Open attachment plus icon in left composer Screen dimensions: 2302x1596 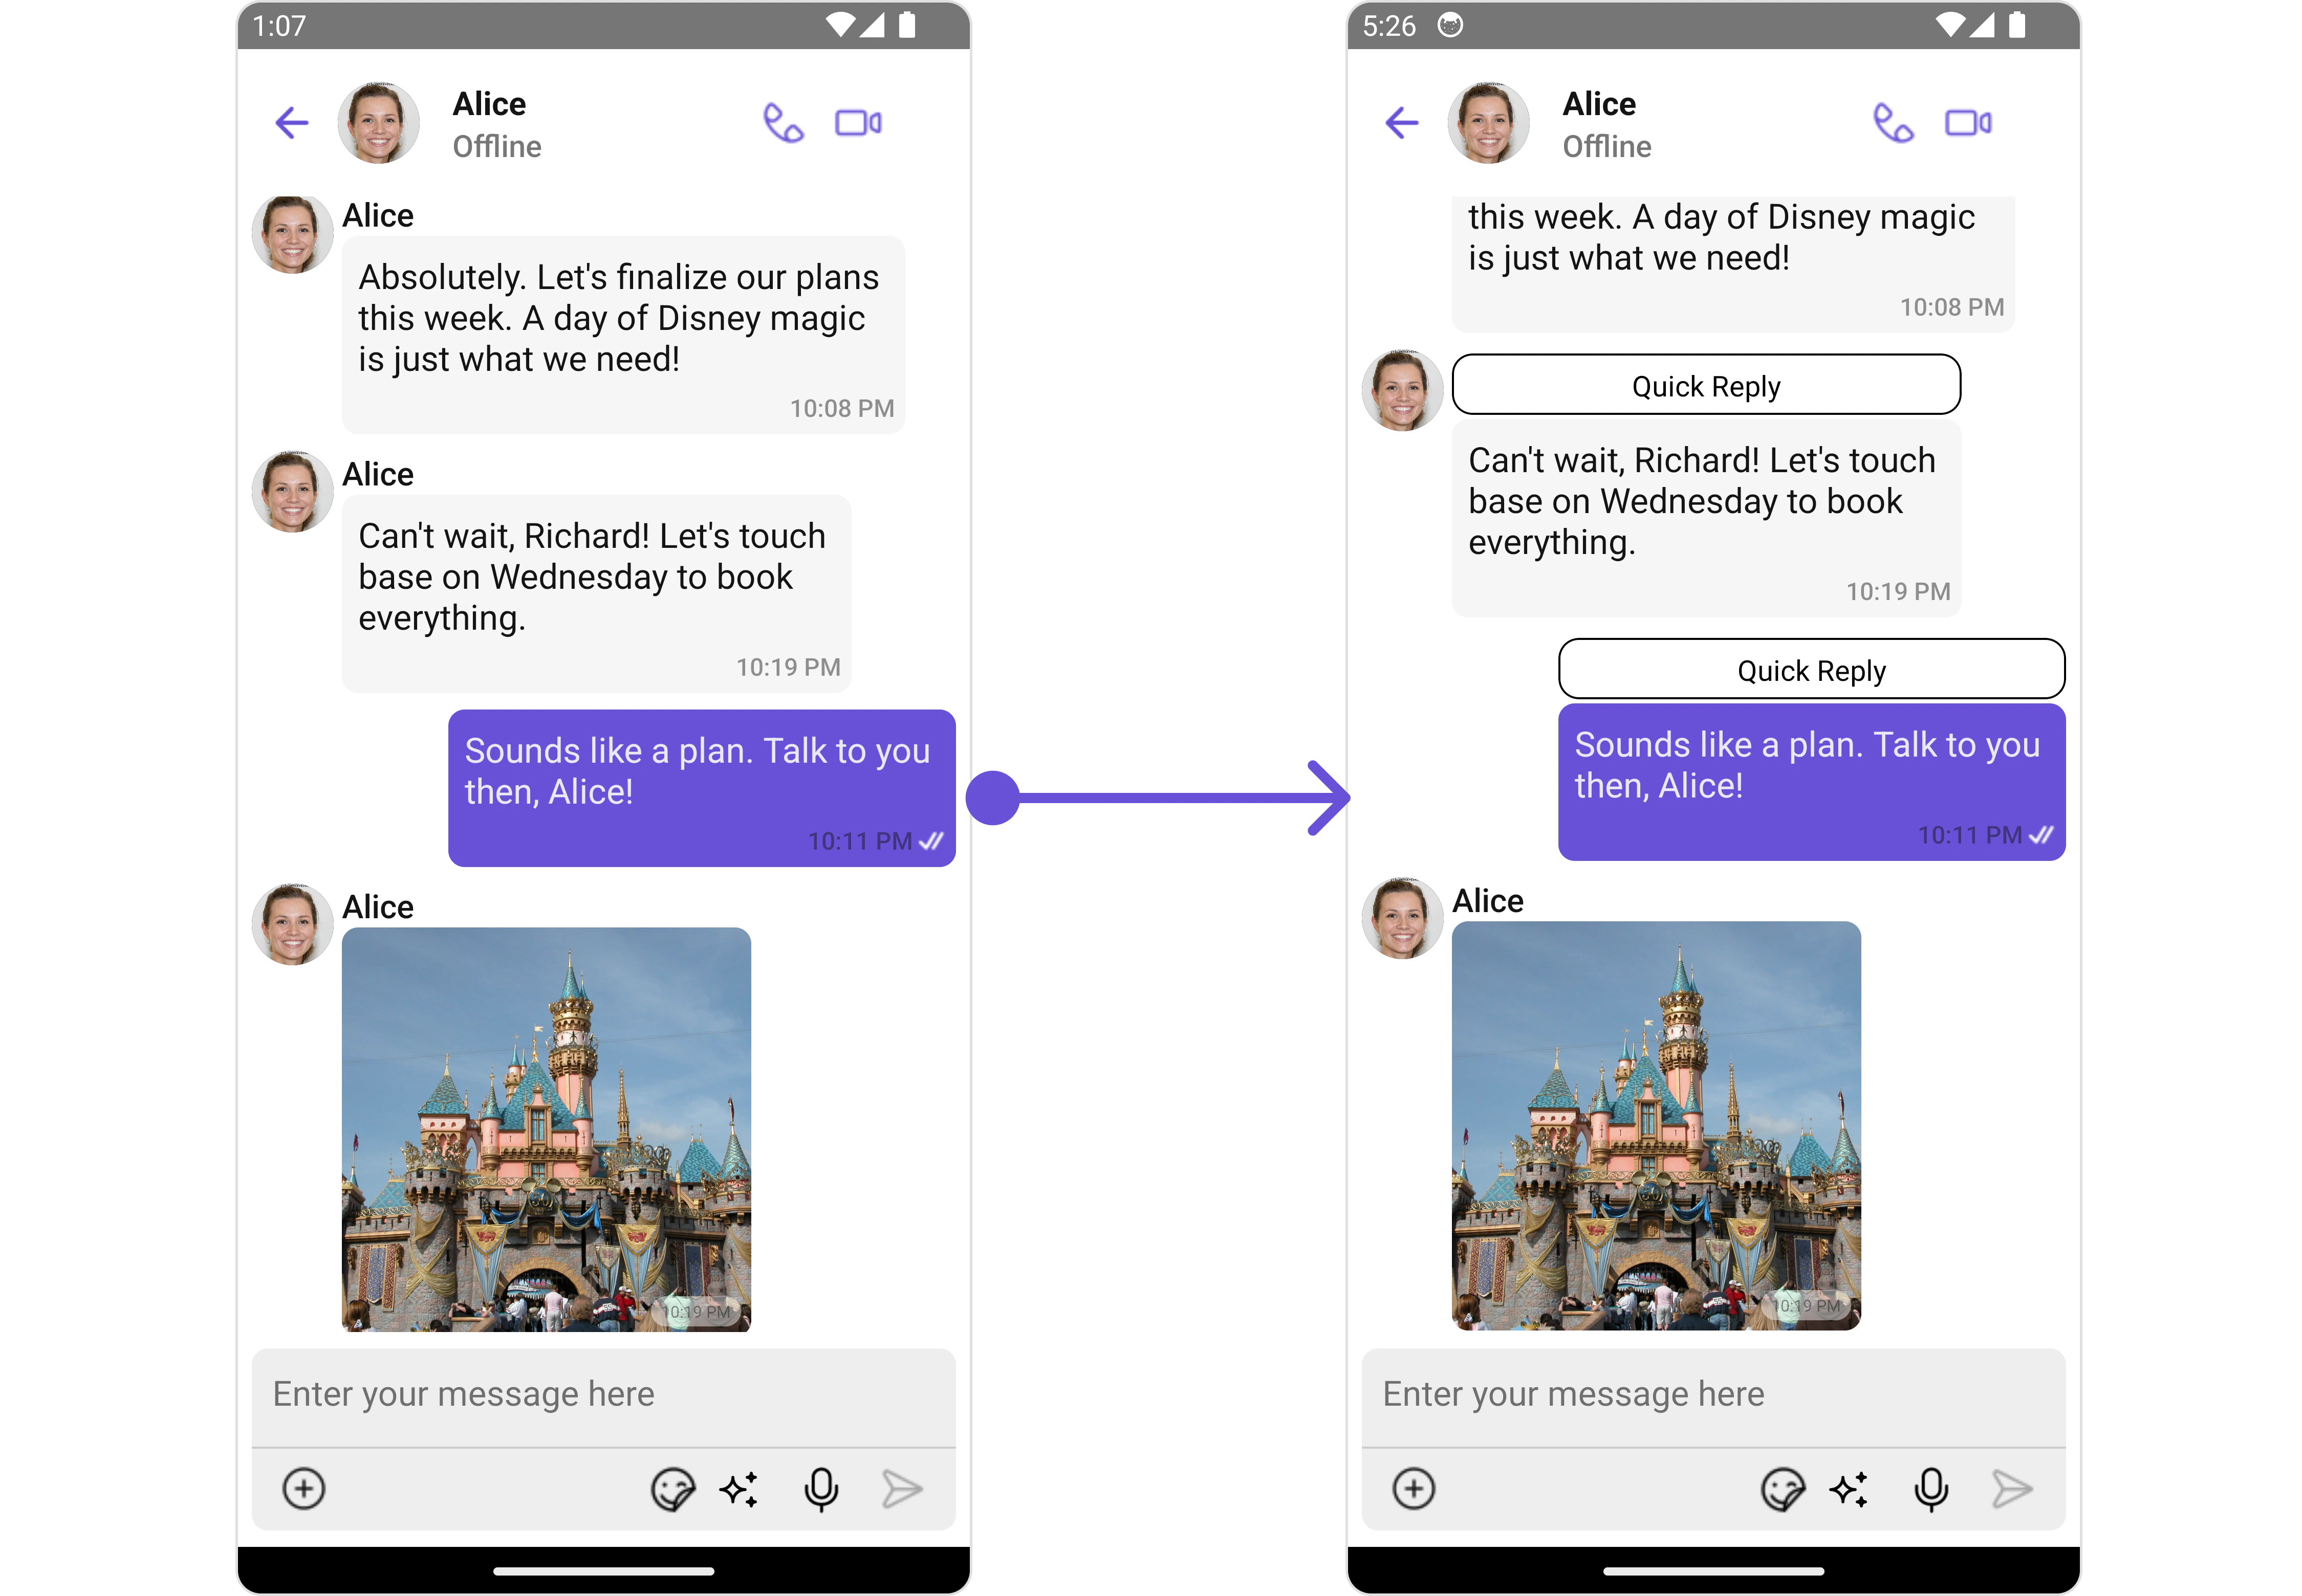pyautogui.click(x=304, y=1488)
